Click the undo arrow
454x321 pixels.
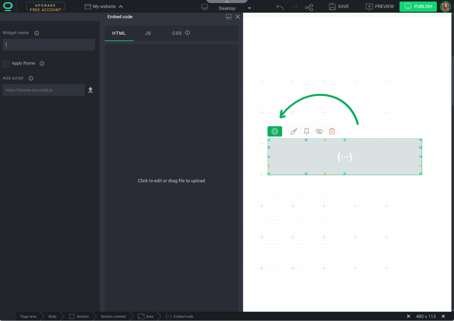point(279,7)
